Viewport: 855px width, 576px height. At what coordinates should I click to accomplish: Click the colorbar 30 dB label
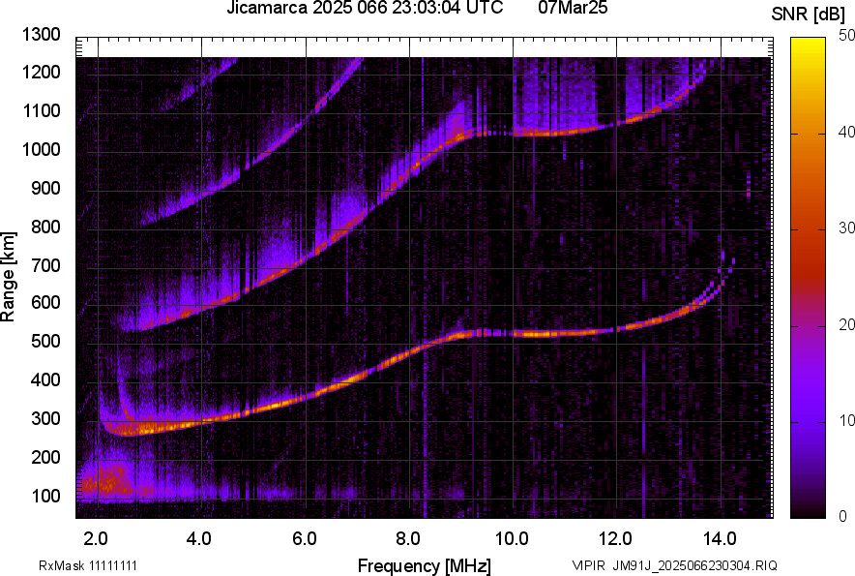tap(846, 227)
